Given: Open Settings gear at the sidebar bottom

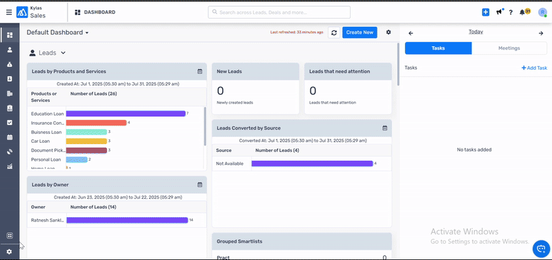Looking at the screenshot, I should (10, 252).
